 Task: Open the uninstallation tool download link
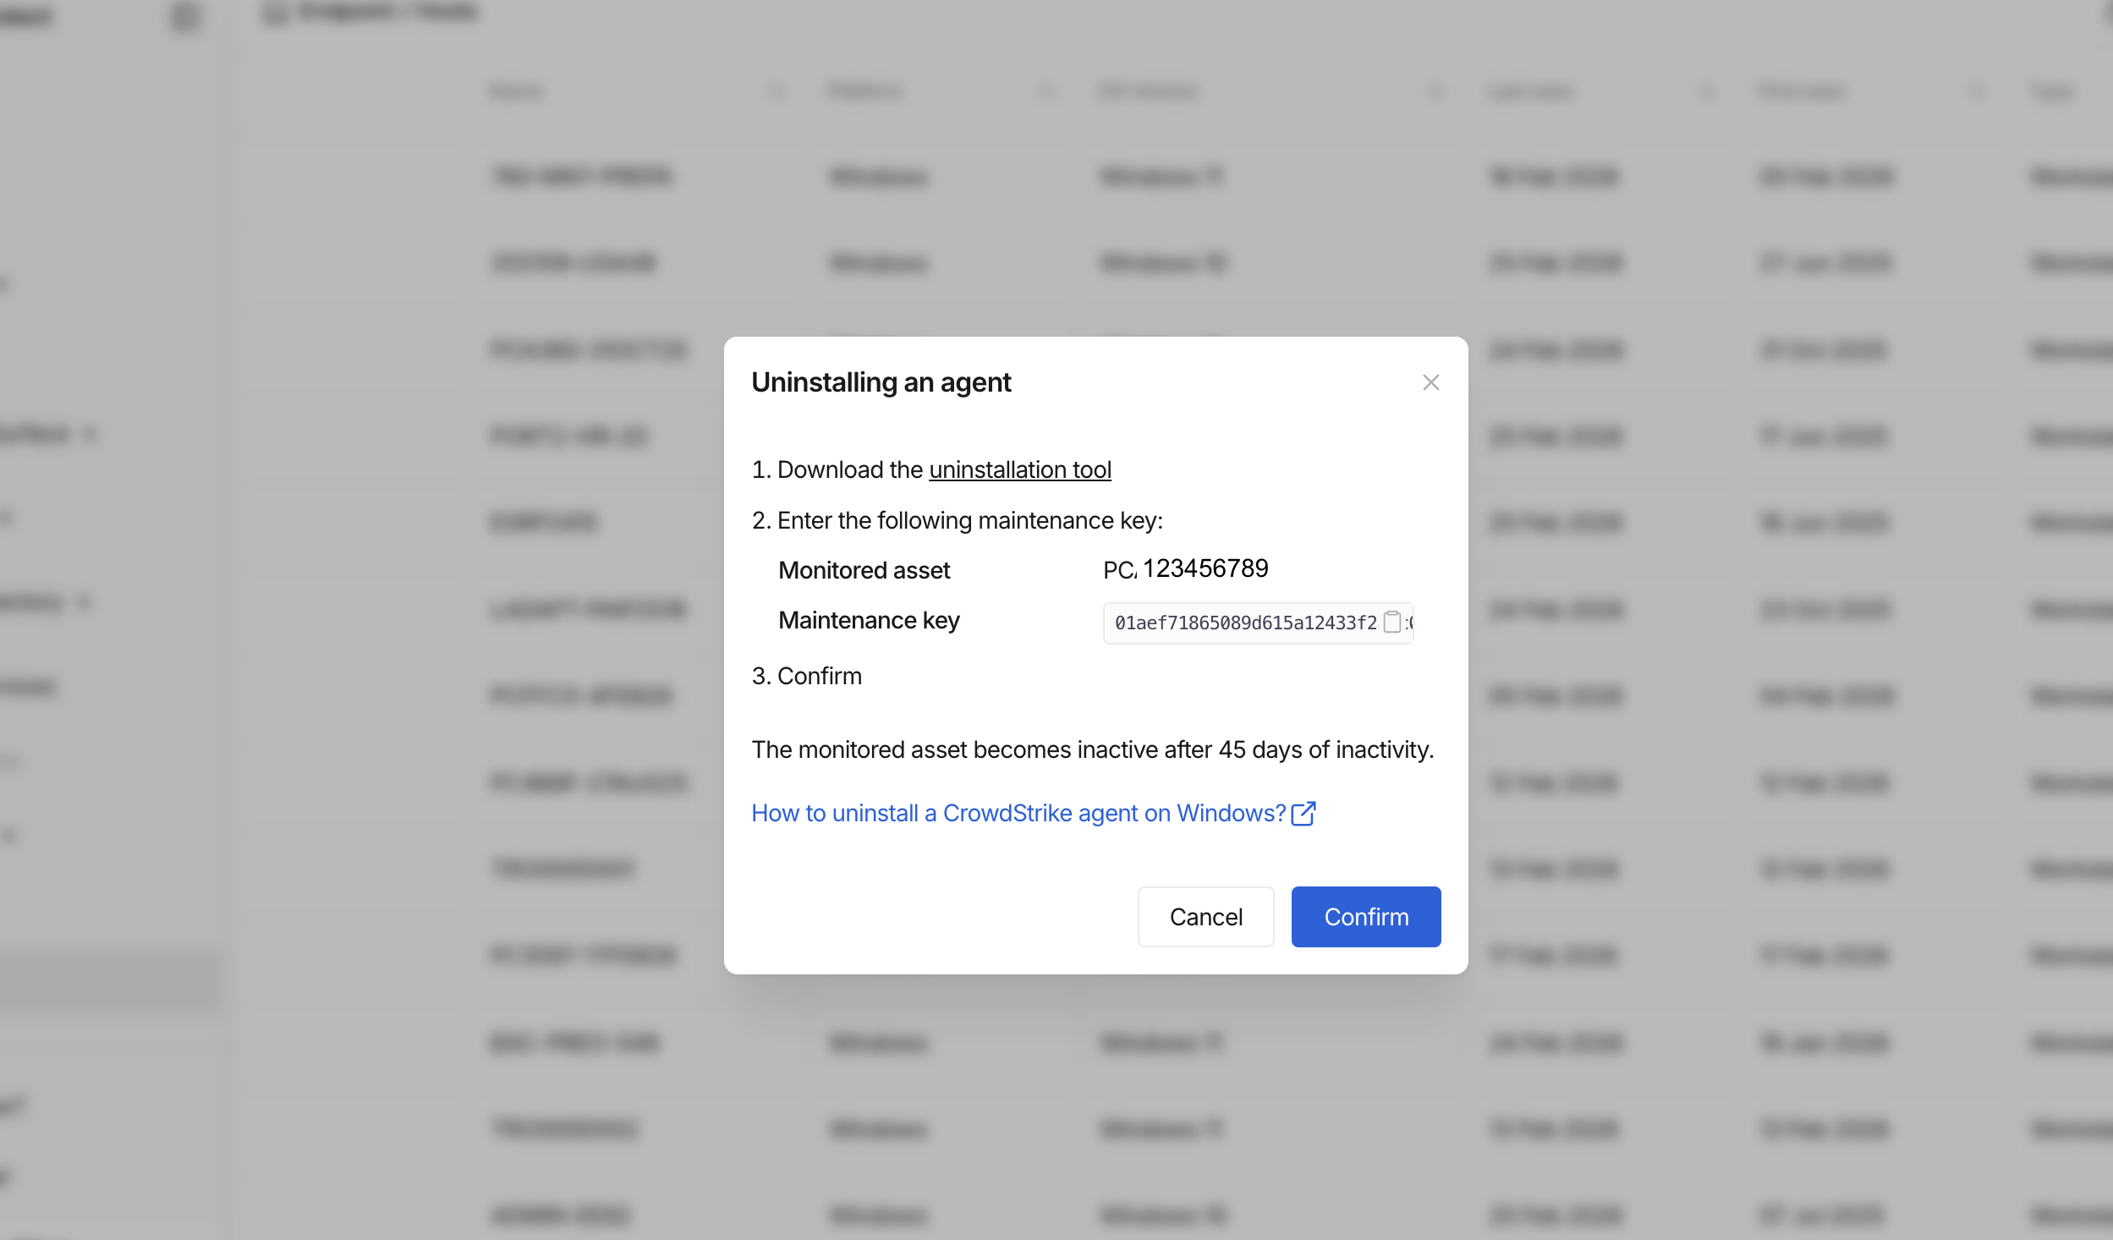(1019, 470)
